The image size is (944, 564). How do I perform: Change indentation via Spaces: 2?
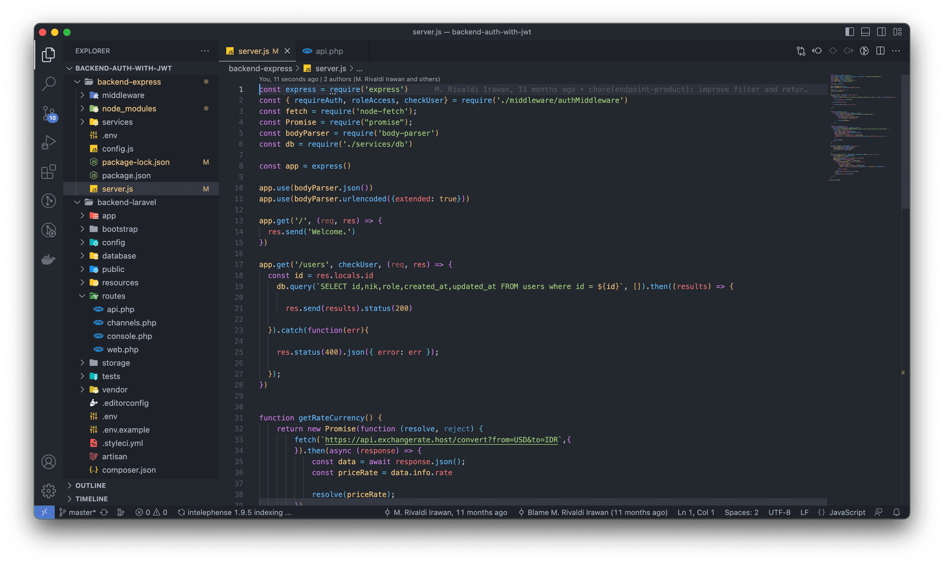pos(741,512)
